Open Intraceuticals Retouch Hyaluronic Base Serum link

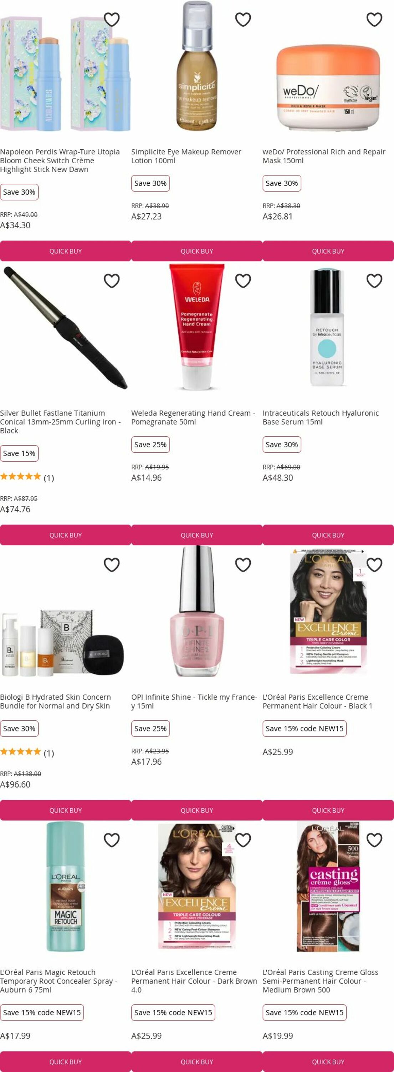[321, 417]
